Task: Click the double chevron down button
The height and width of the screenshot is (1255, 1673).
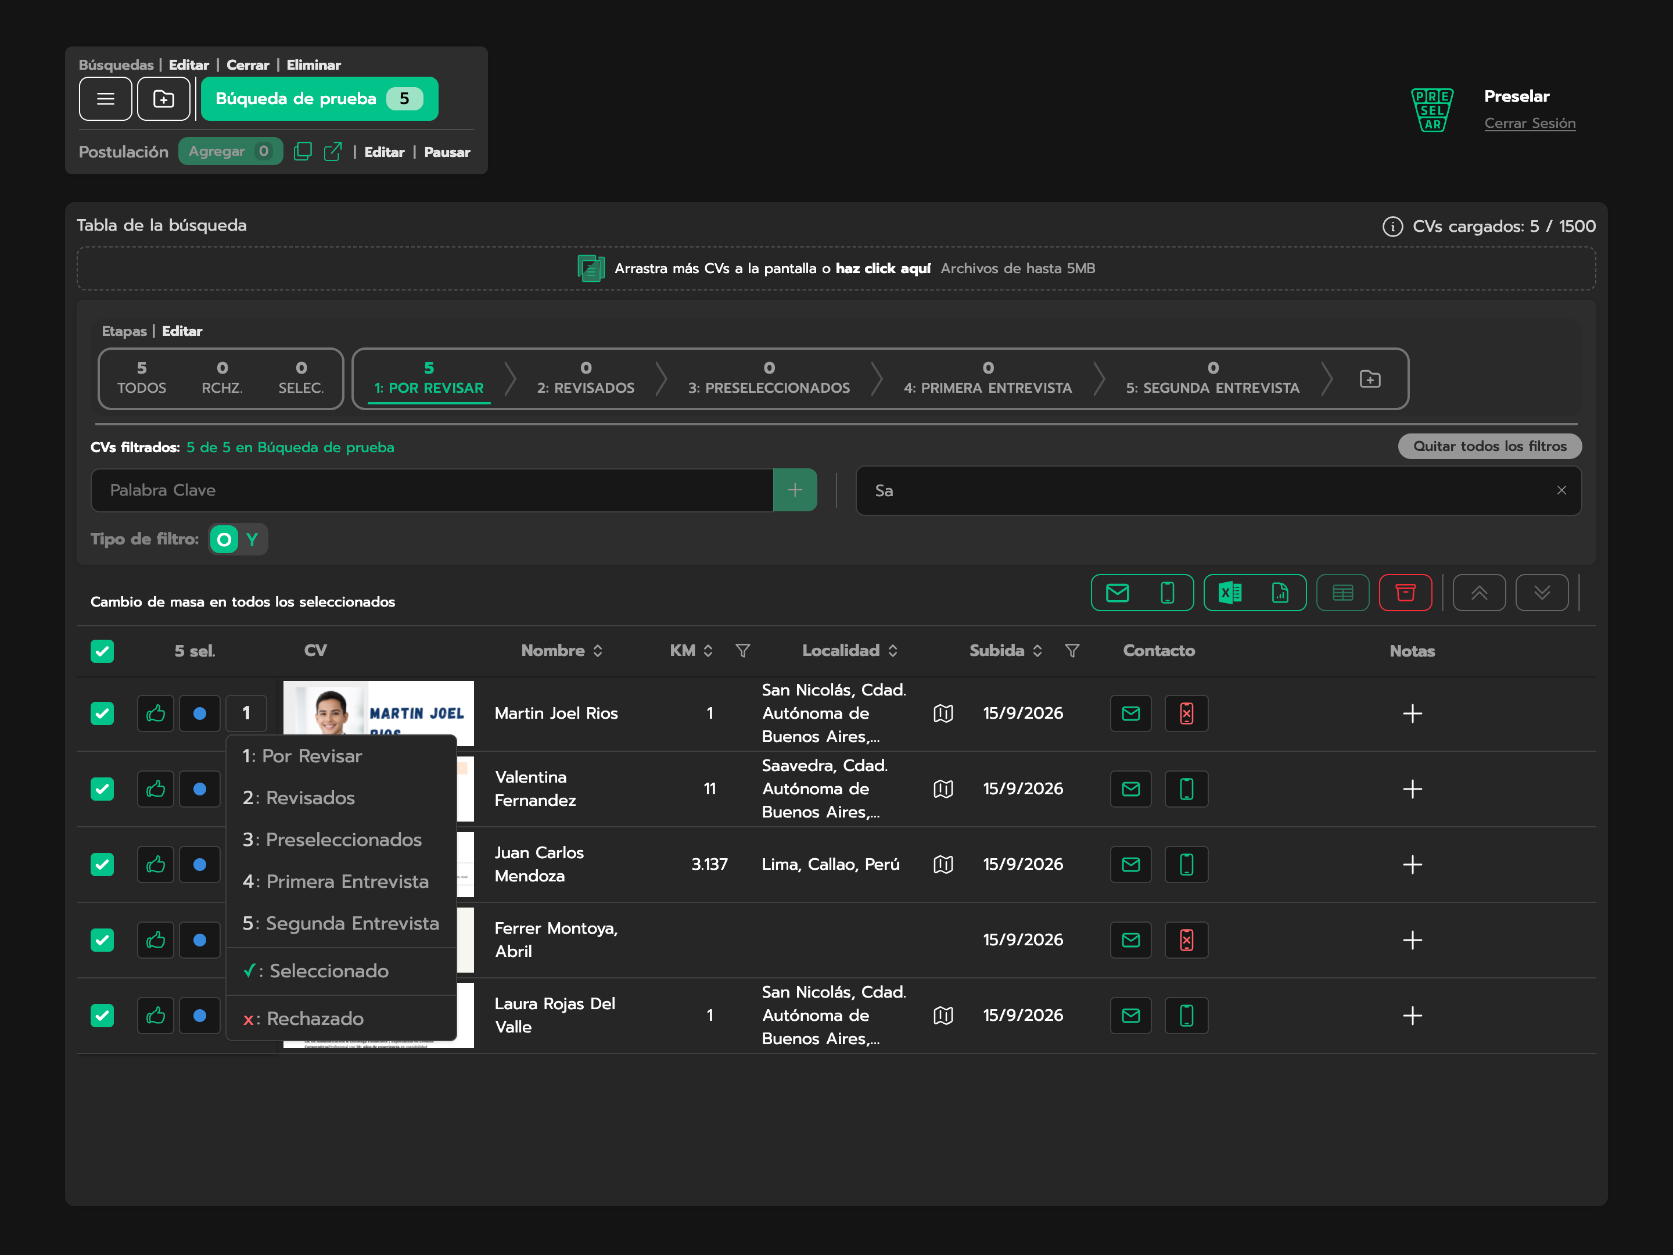Action: click(x=1541, y=593)
